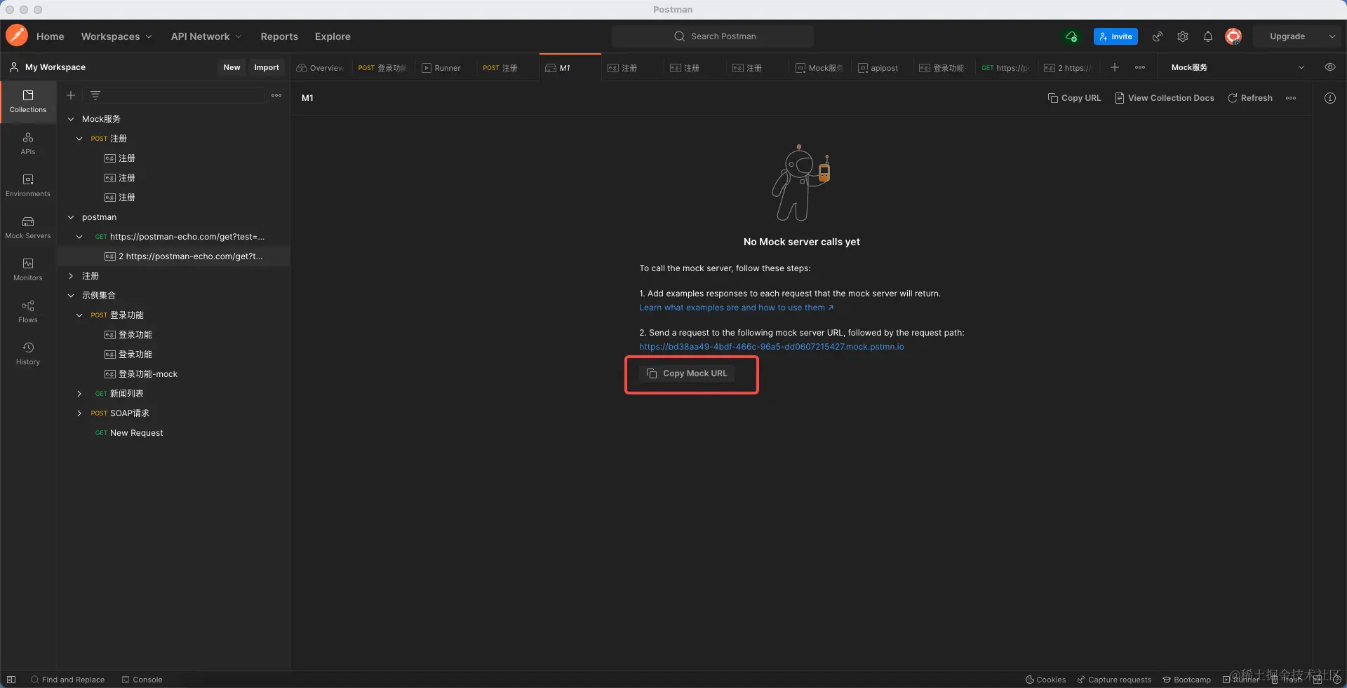This screenshot has height=688, width=1347.
Task: Open collections panel more options menu
Action: tap(276, 95)
